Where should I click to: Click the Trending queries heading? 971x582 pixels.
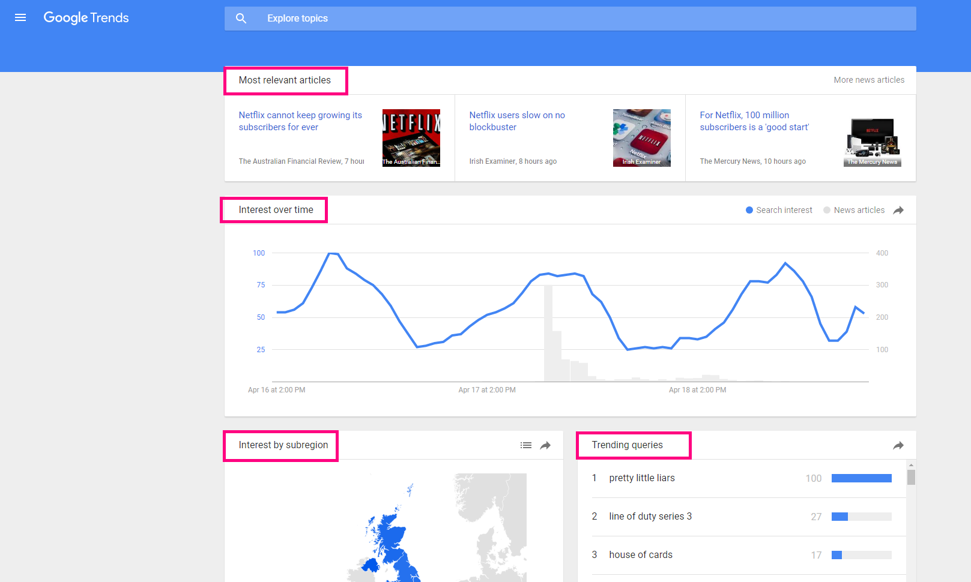(628, 445)
